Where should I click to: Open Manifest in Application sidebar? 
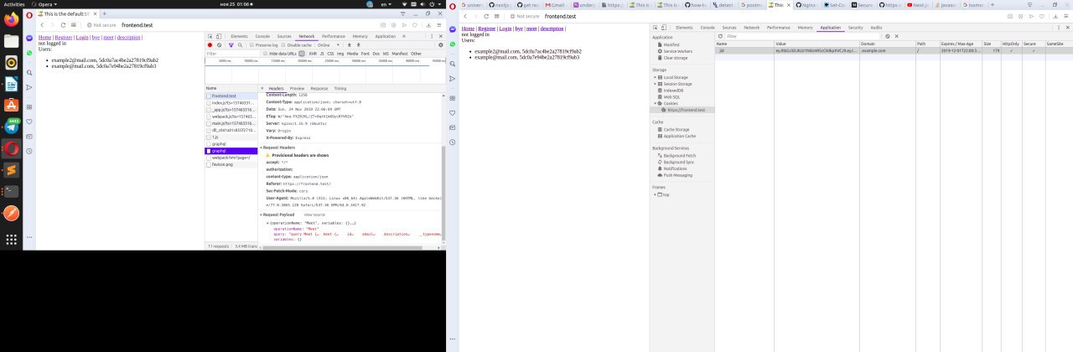coord(671,44)
